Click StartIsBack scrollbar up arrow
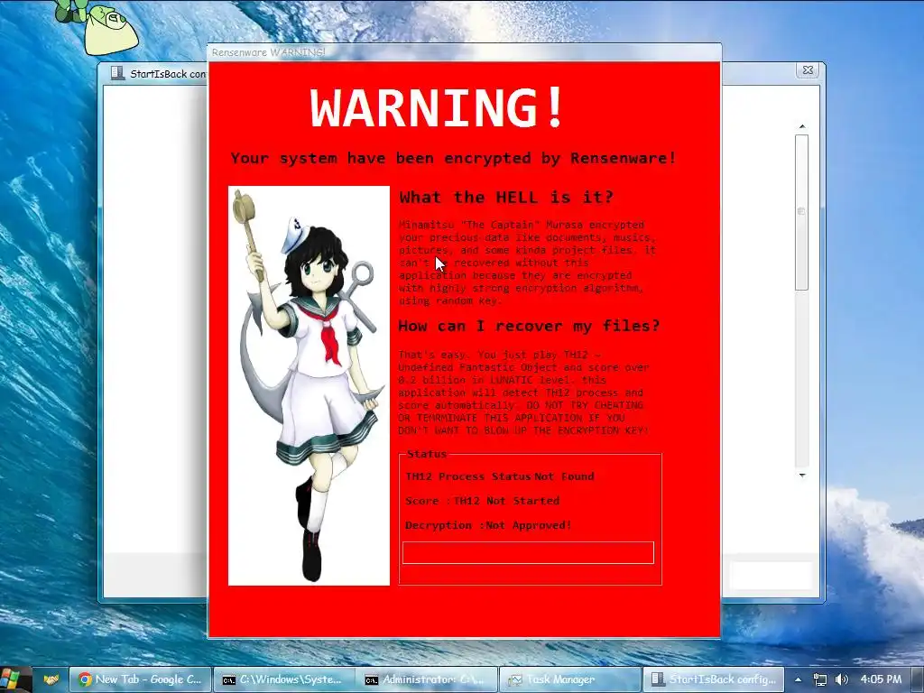 click(801, 126)
